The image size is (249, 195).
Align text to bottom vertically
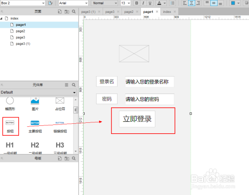point(220,3)
